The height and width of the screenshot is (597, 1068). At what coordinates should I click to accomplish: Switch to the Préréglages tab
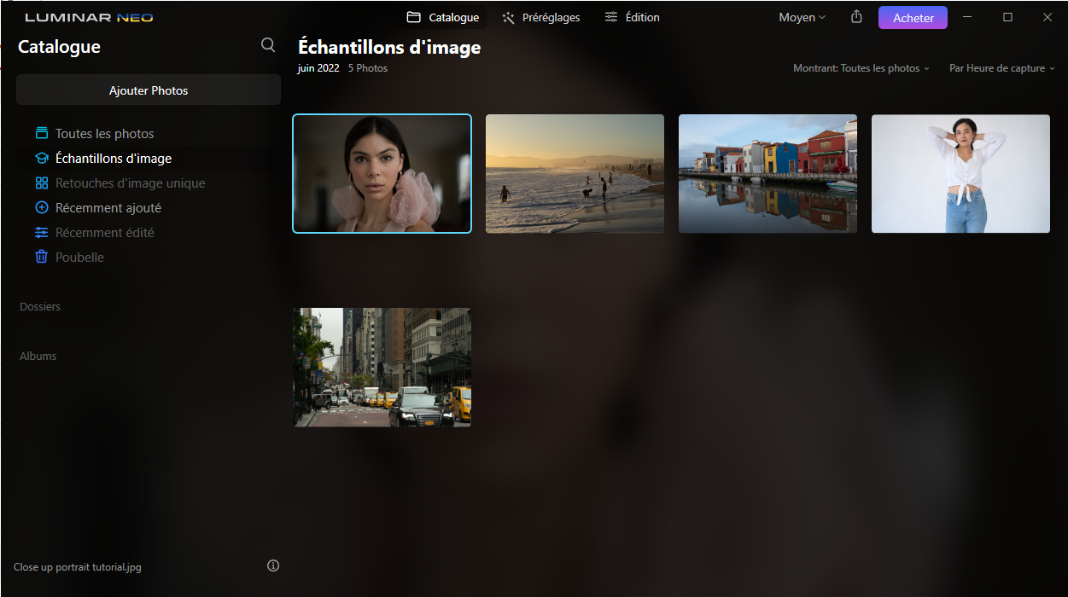[x=541, y=17]
